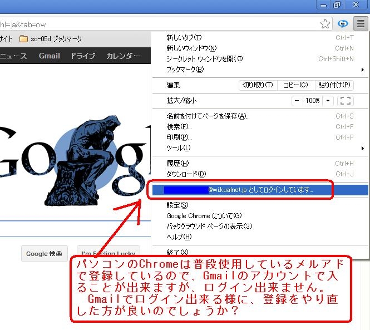Viewport: 370px width, 330px height.
Task: Select 検索(F) menu item
Action: pyautogui.click(x=260, y=127)
